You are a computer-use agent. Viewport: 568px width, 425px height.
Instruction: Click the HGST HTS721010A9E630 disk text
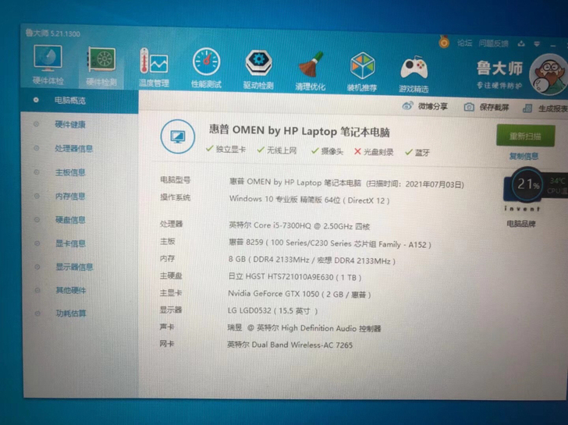click(x=295, y=277)
